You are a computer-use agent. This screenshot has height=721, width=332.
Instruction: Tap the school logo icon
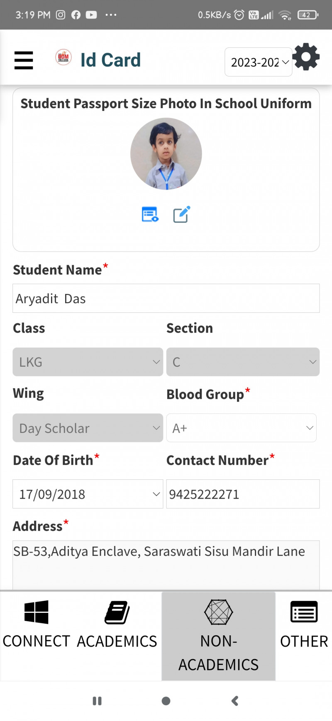[x=63, y=57]
